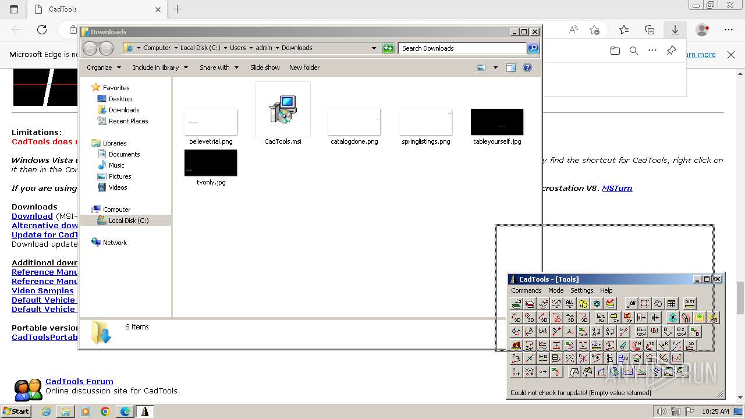Select the 1:3 slope tool
Screen dimensions: 745x419
[x=664, y=358]
